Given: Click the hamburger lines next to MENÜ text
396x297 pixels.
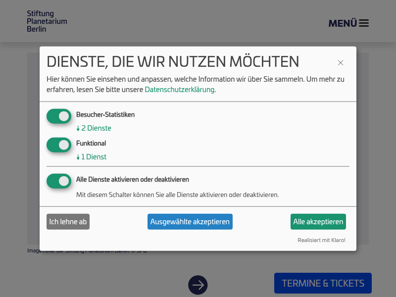Looking at the screenshot, I should tap(364, 23).
